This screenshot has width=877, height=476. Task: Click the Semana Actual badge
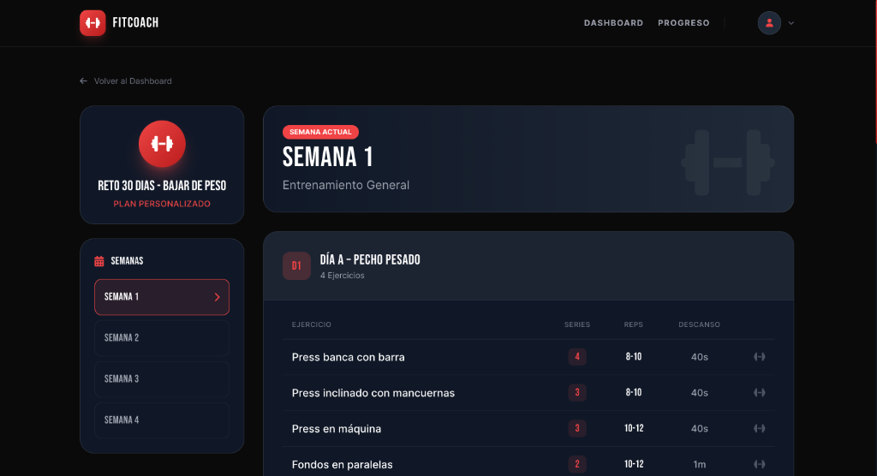click(320, 133)
